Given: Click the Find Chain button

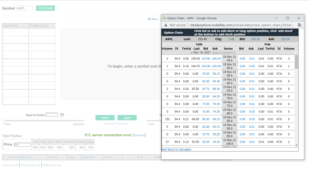Looking at the screenshot, I should coord(45,8).
